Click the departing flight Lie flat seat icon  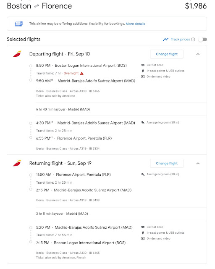[143, 65]
